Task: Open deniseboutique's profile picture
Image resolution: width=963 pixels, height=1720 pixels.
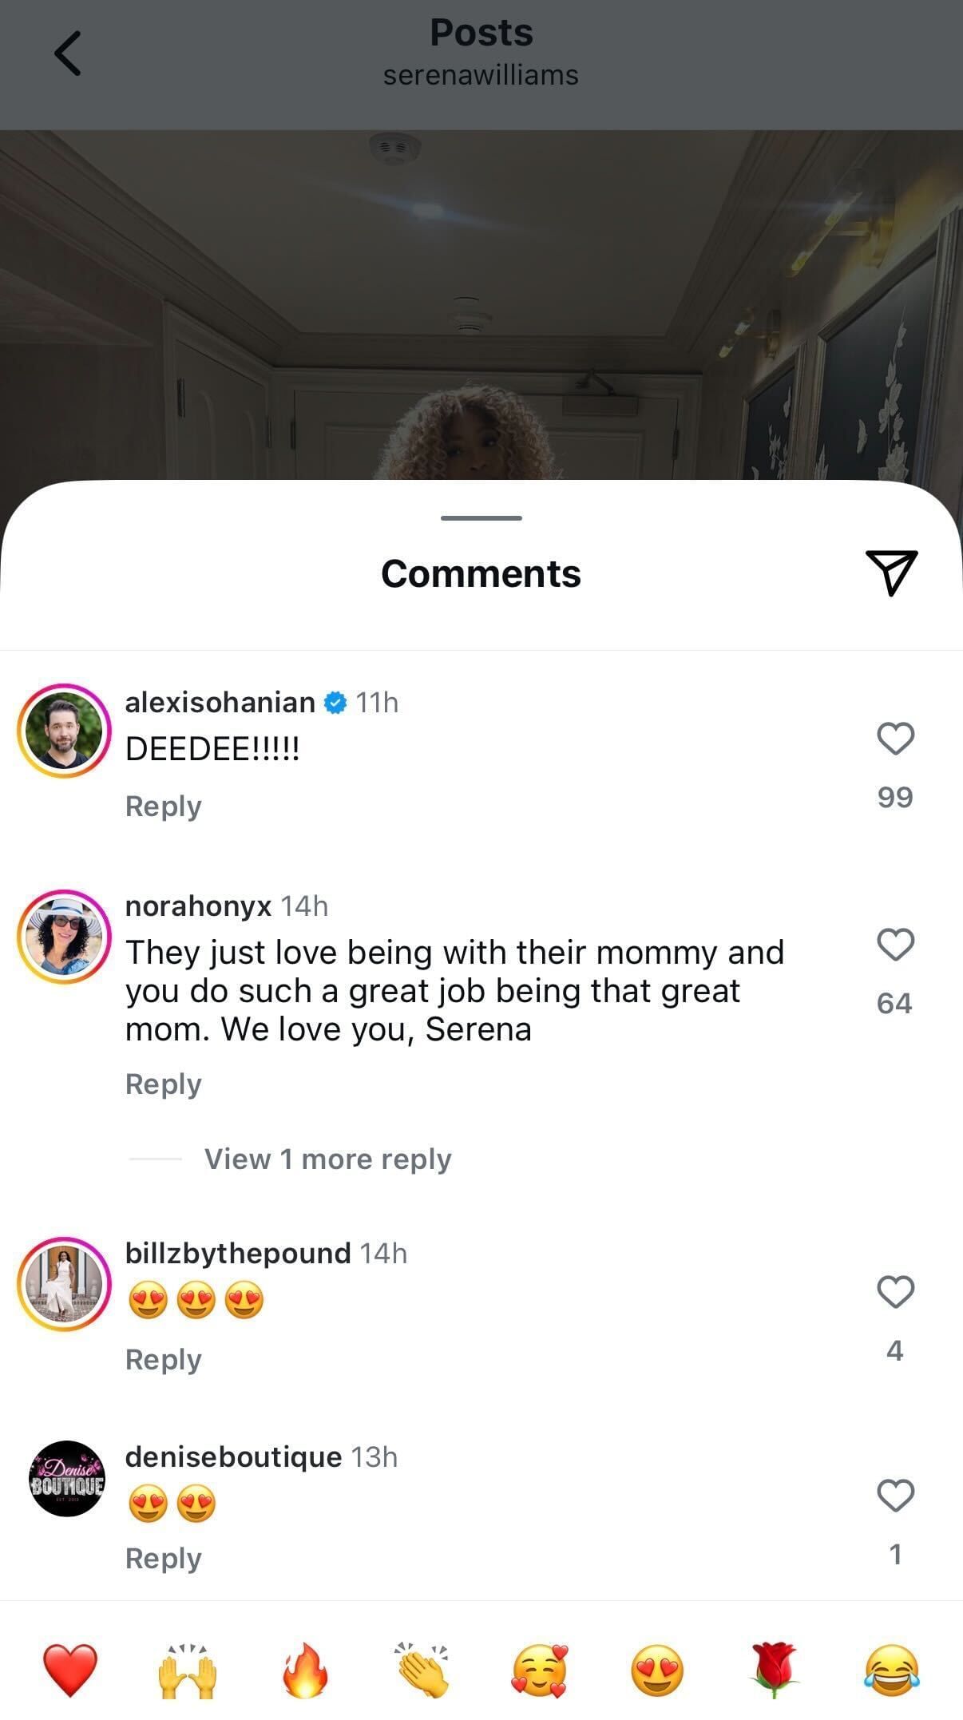Action: pyautogui.click(x=66, y=1479)
